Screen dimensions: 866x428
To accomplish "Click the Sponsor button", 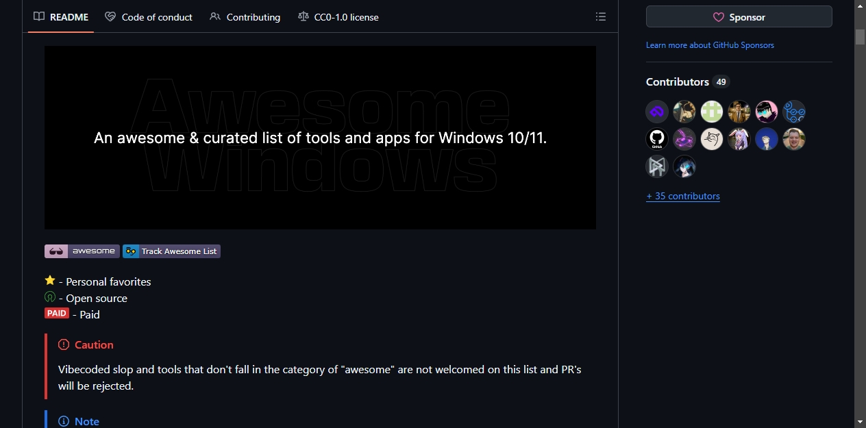I will [739, 17].
